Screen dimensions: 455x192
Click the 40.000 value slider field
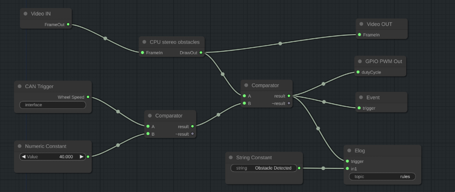click(x=53, y=156)
